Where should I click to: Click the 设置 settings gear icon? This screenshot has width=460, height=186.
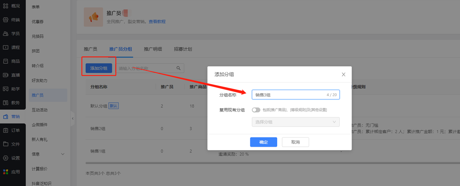6,158
